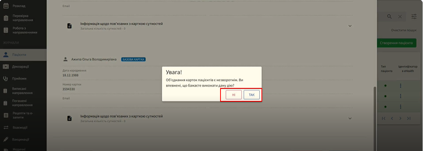Open third row three-dot menu
This screenshot has height=151, width=423.
click(x=401, y=107)
